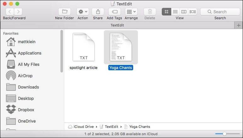Click the Yoga Chants file name label
The image size is (243, 138).
(121, 68)
